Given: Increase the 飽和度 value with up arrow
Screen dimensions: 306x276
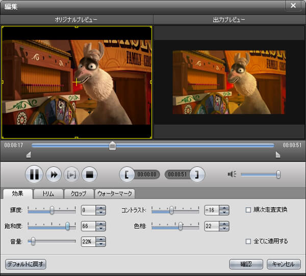Looking at the screenshot, I should click(x=100, y=224).
